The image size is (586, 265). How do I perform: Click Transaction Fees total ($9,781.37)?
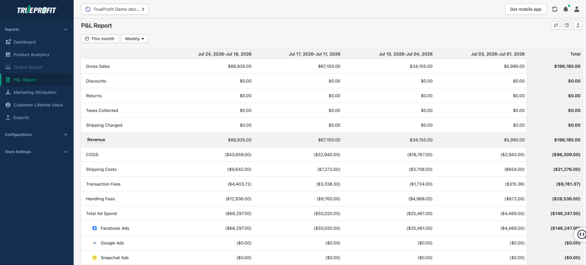coord(568,184)
